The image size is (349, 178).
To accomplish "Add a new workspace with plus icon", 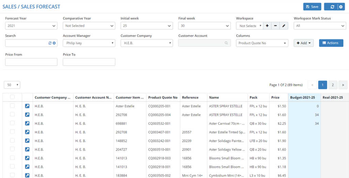I will [267, 26].
